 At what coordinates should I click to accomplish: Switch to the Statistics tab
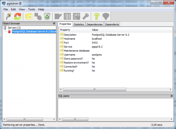click(x=79, y=24)
